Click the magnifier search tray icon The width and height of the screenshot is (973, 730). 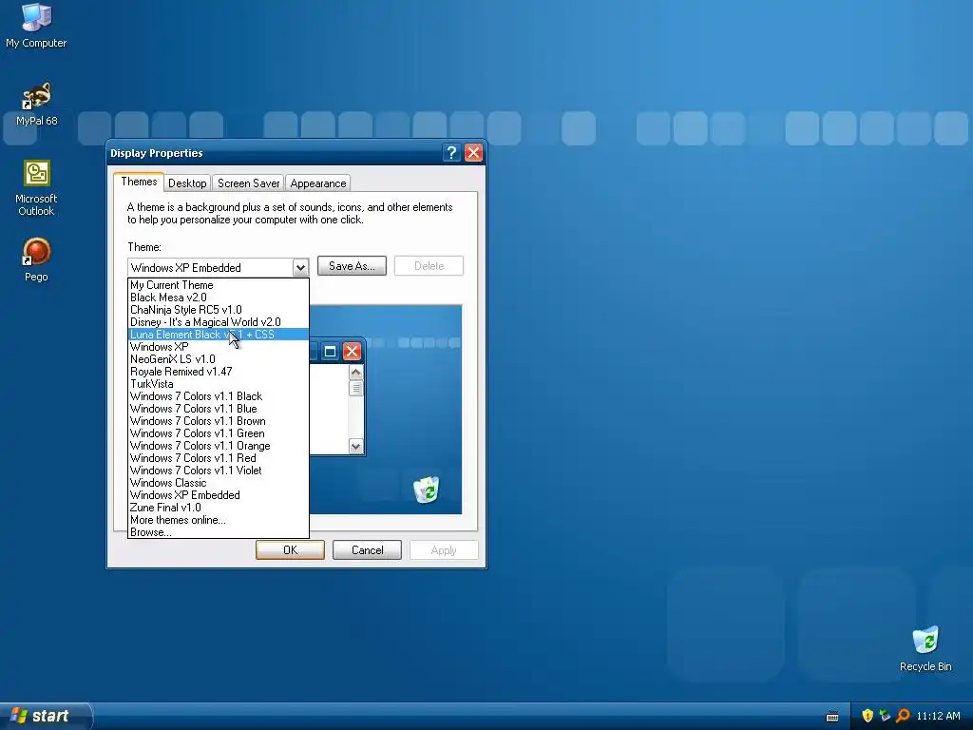pos(903,716)
